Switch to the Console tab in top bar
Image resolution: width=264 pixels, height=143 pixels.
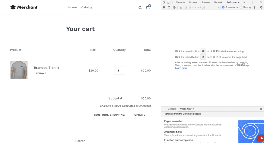193,2
